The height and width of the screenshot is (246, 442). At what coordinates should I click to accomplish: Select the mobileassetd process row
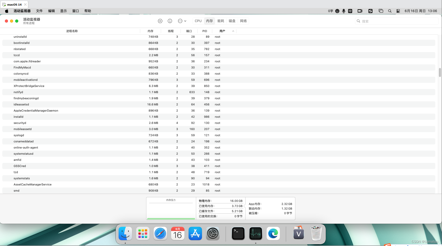point(219,129)
